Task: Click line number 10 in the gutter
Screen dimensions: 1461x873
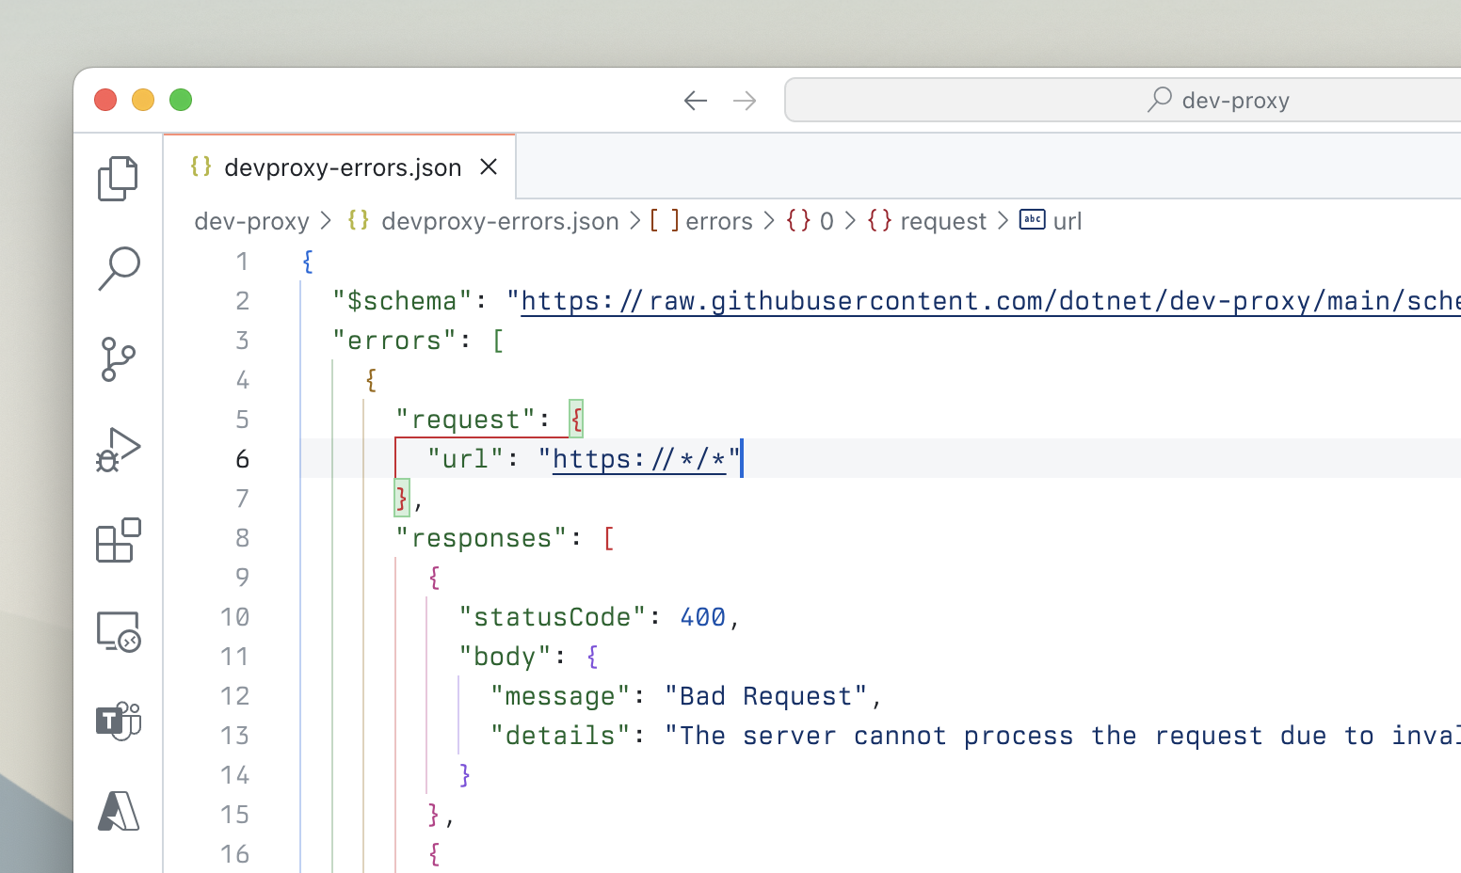Action: pyautogui.click(x=235, y=616)
